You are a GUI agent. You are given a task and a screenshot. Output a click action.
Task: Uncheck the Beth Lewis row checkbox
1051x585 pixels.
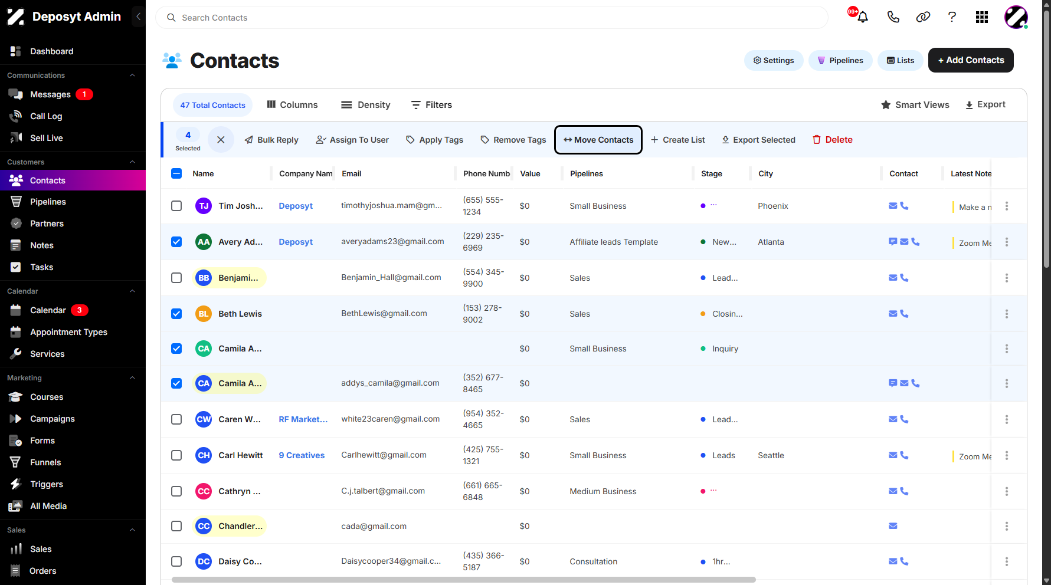pyautogui.click(x=176, y=314)
